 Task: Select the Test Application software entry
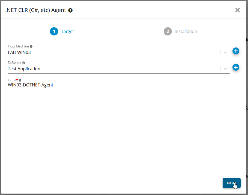[24, 69]
